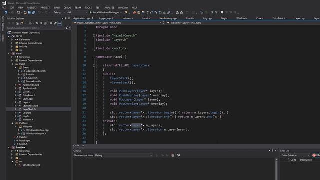The height and width of the screenshot is (180, 320).
Task: Close the Solution Explorer panel
Action: coord(69,18)
